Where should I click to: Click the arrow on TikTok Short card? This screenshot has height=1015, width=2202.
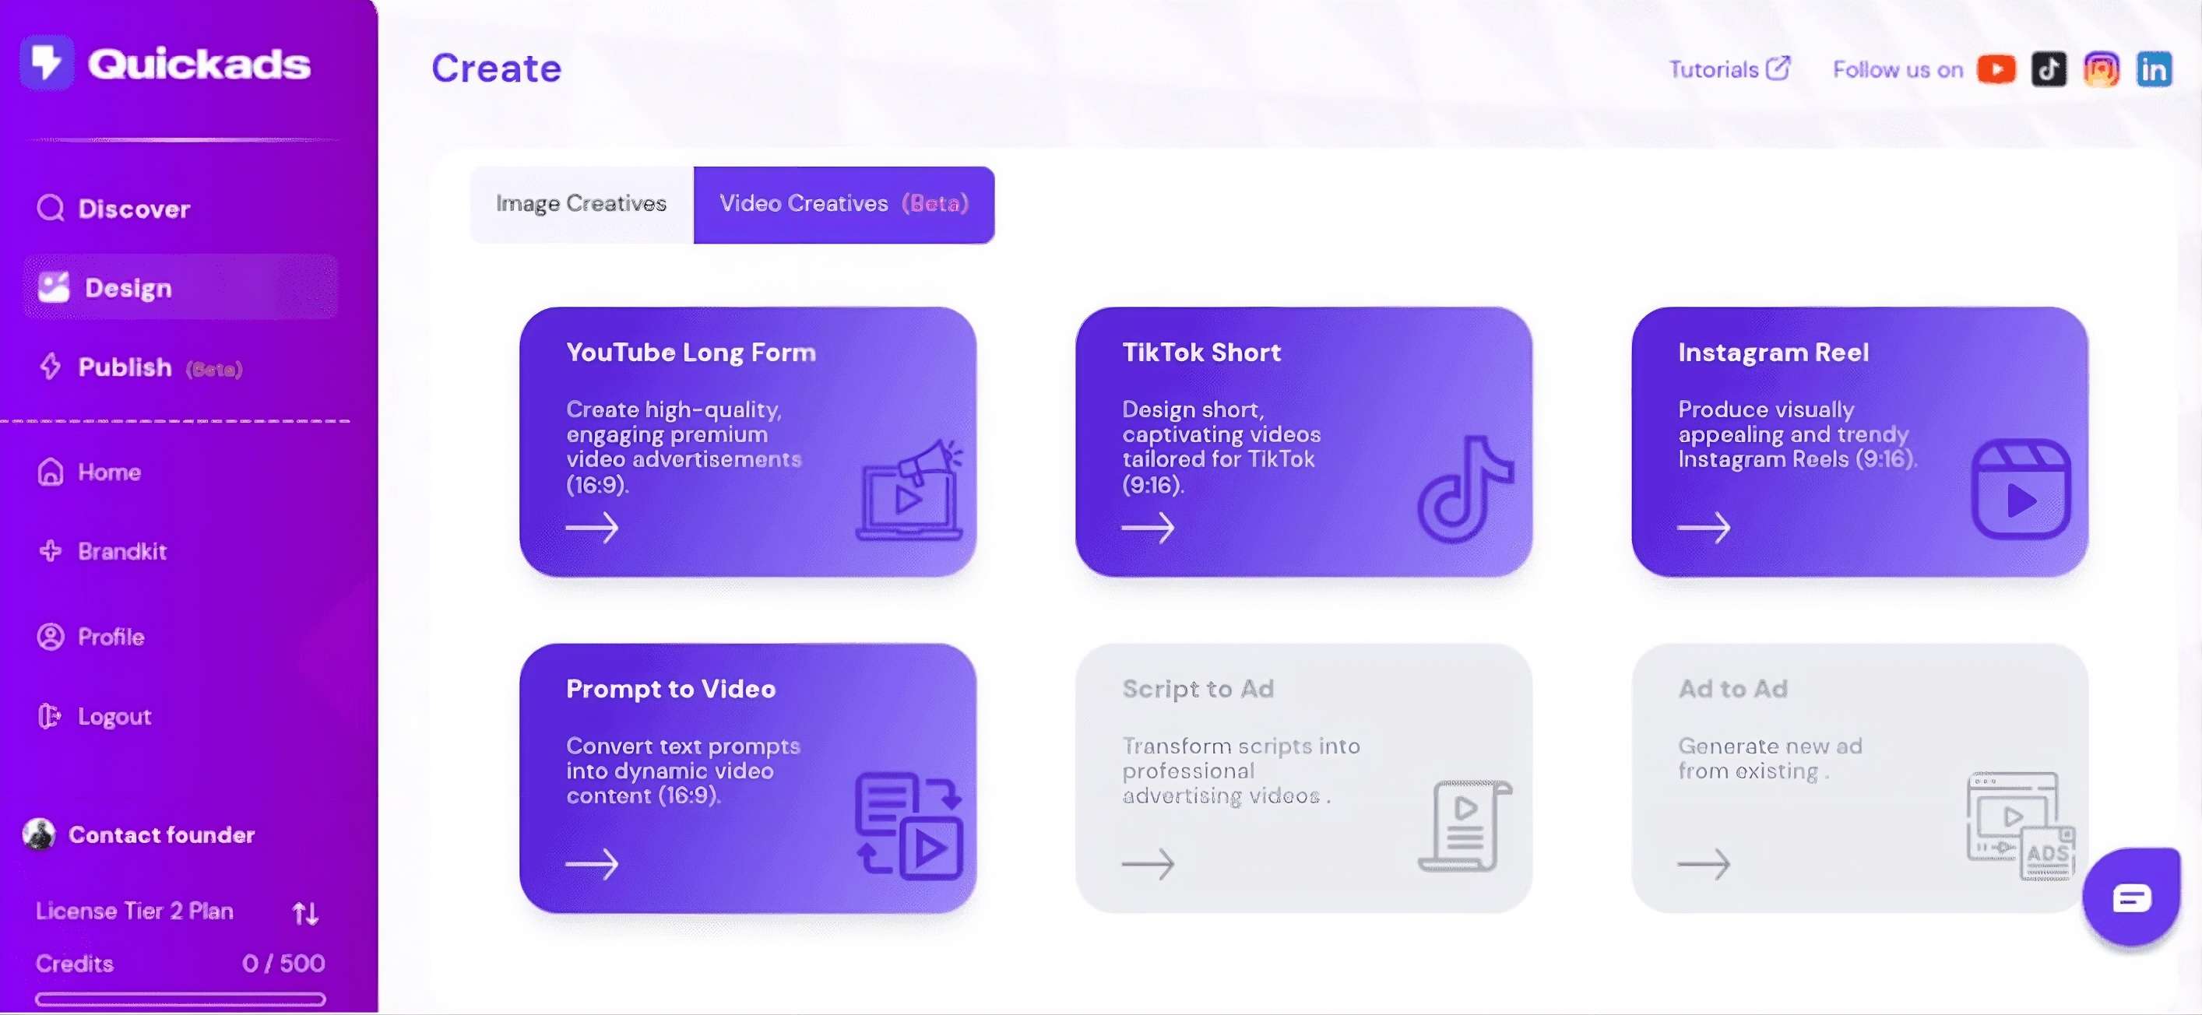tap(1148, 527)
